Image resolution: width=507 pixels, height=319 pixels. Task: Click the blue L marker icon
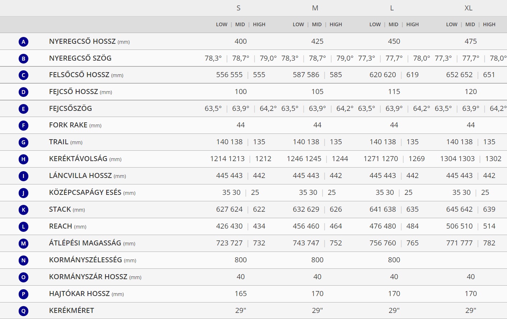[23, 227]
